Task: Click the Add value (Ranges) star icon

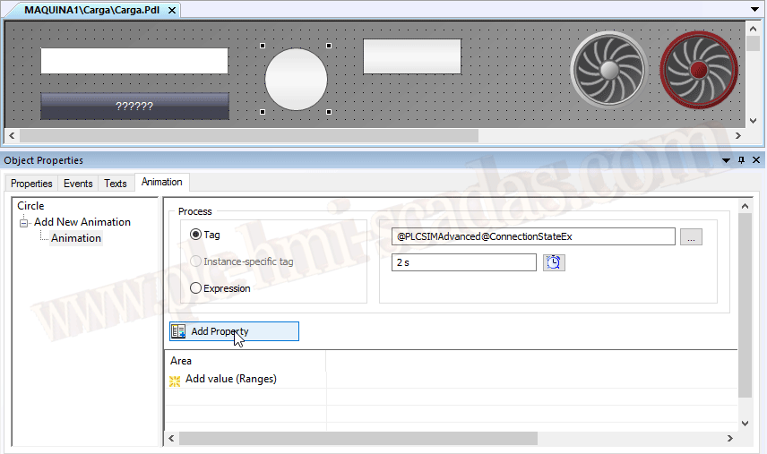Action: coord(176,380)
